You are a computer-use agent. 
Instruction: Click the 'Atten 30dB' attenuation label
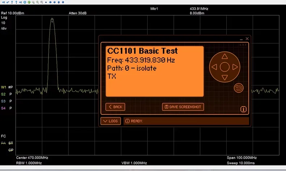(x=77, y=13)
